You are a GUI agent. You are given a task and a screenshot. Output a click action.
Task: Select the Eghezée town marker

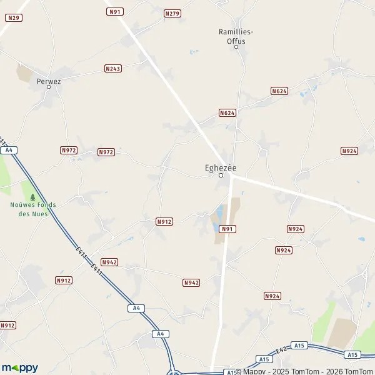coord(221,175)
